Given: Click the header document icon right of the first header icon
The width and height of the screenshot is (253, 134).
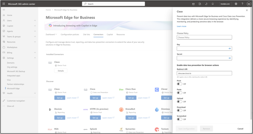Looking at the screenshot, I should 200,4.
